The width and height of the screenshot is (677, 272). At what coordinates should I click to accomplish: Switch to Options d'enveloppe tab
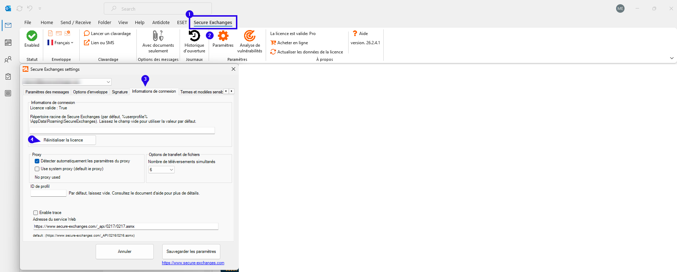(x=90, y=92)
